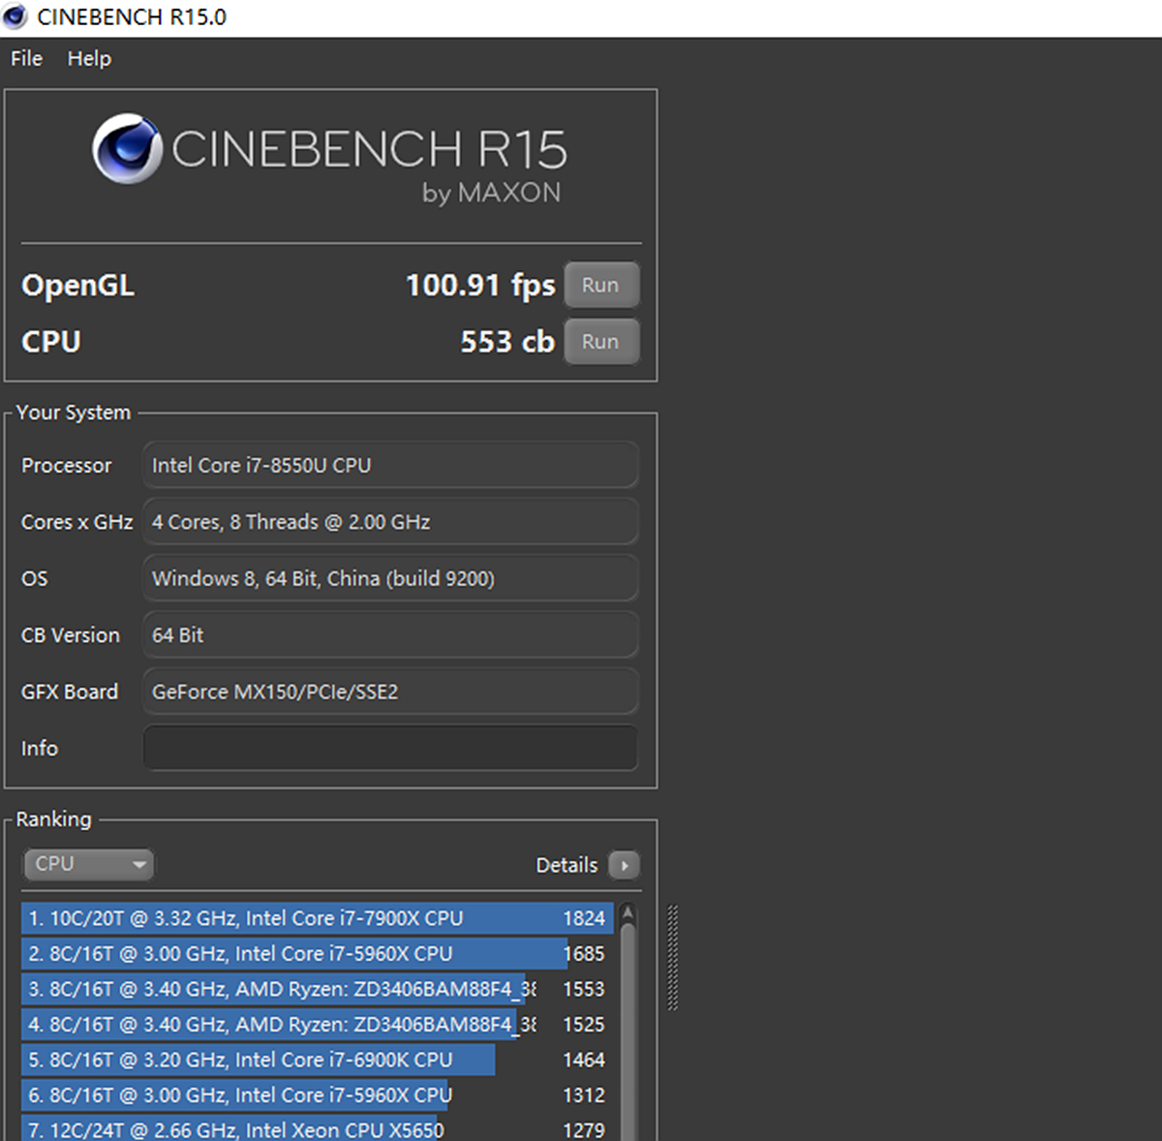The height and width of the screenshot is (1141, 1162).
Task: Select ranking entry 4 AMD Ryzen 1525
Action: [x=318, y=1025]
